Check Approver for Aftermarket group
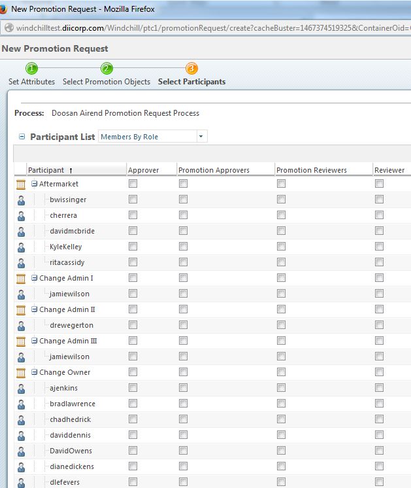 pyautogui.click(x=133, y=184)
